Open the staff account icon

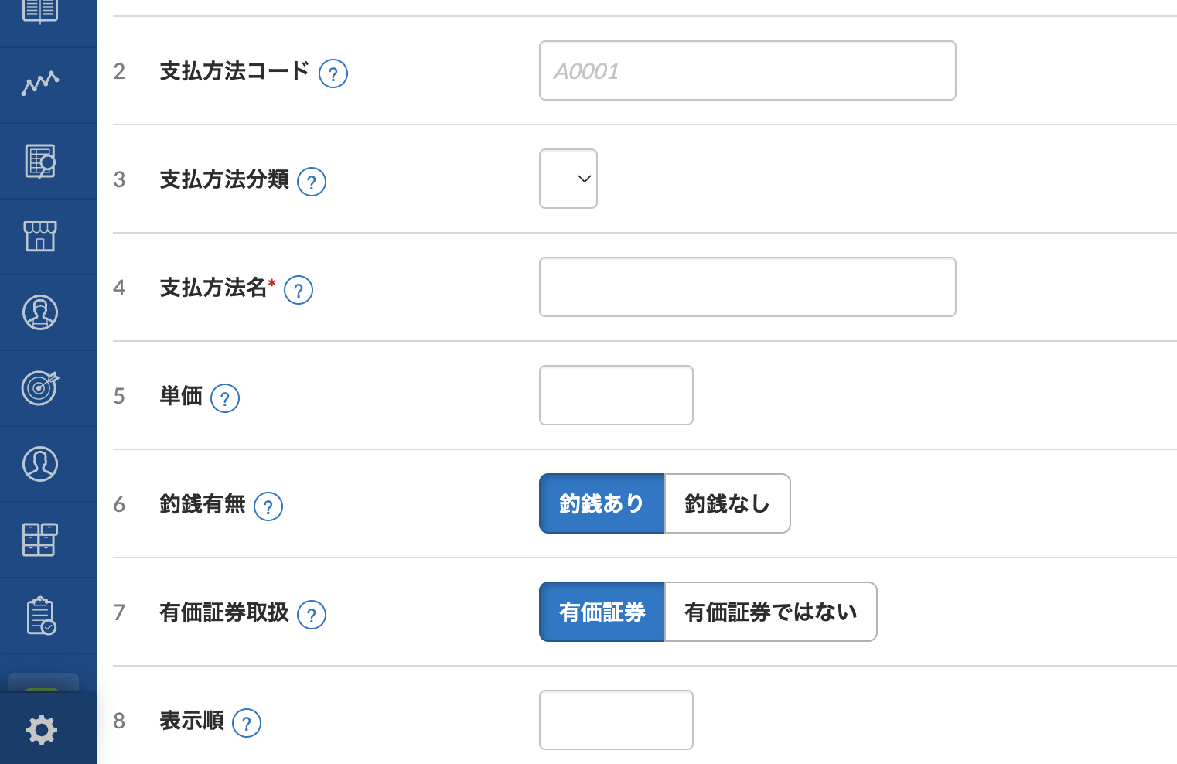[x=40, y=463]
